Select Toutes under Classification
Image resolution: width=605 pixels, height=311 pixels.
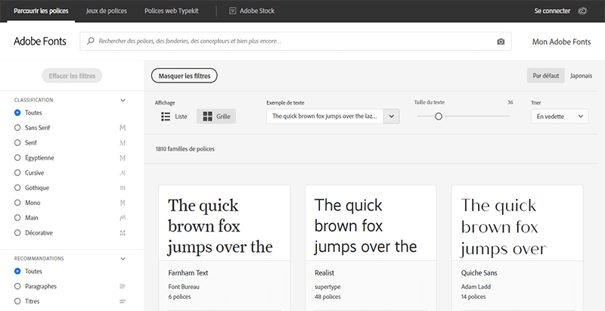[17, 113]
